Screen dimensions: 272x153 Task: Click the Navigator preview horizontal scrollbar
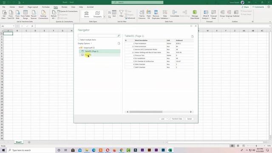[x=146, y=112]
